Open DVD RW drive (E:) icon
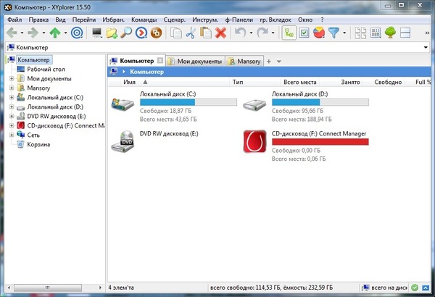Screen dimensions: 435x297 (123, 141)
